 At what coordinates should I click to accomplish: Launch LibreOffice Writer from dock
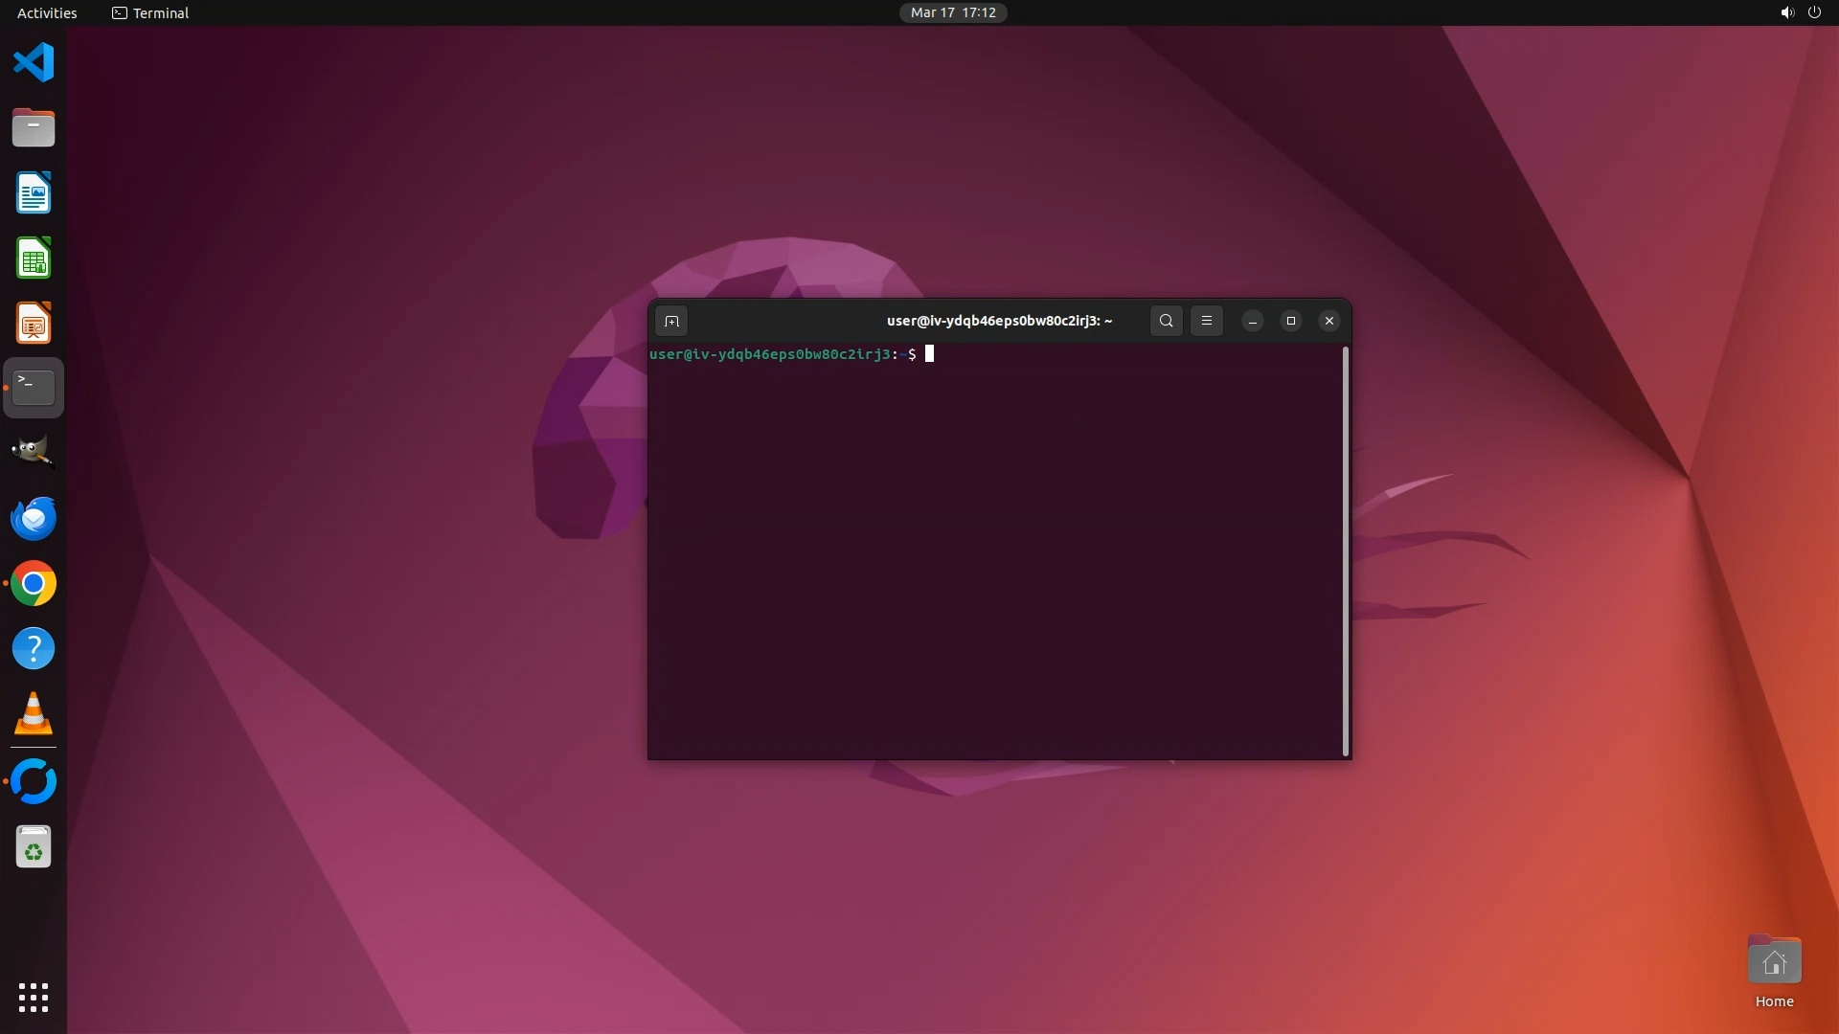(x=34, y=193)
